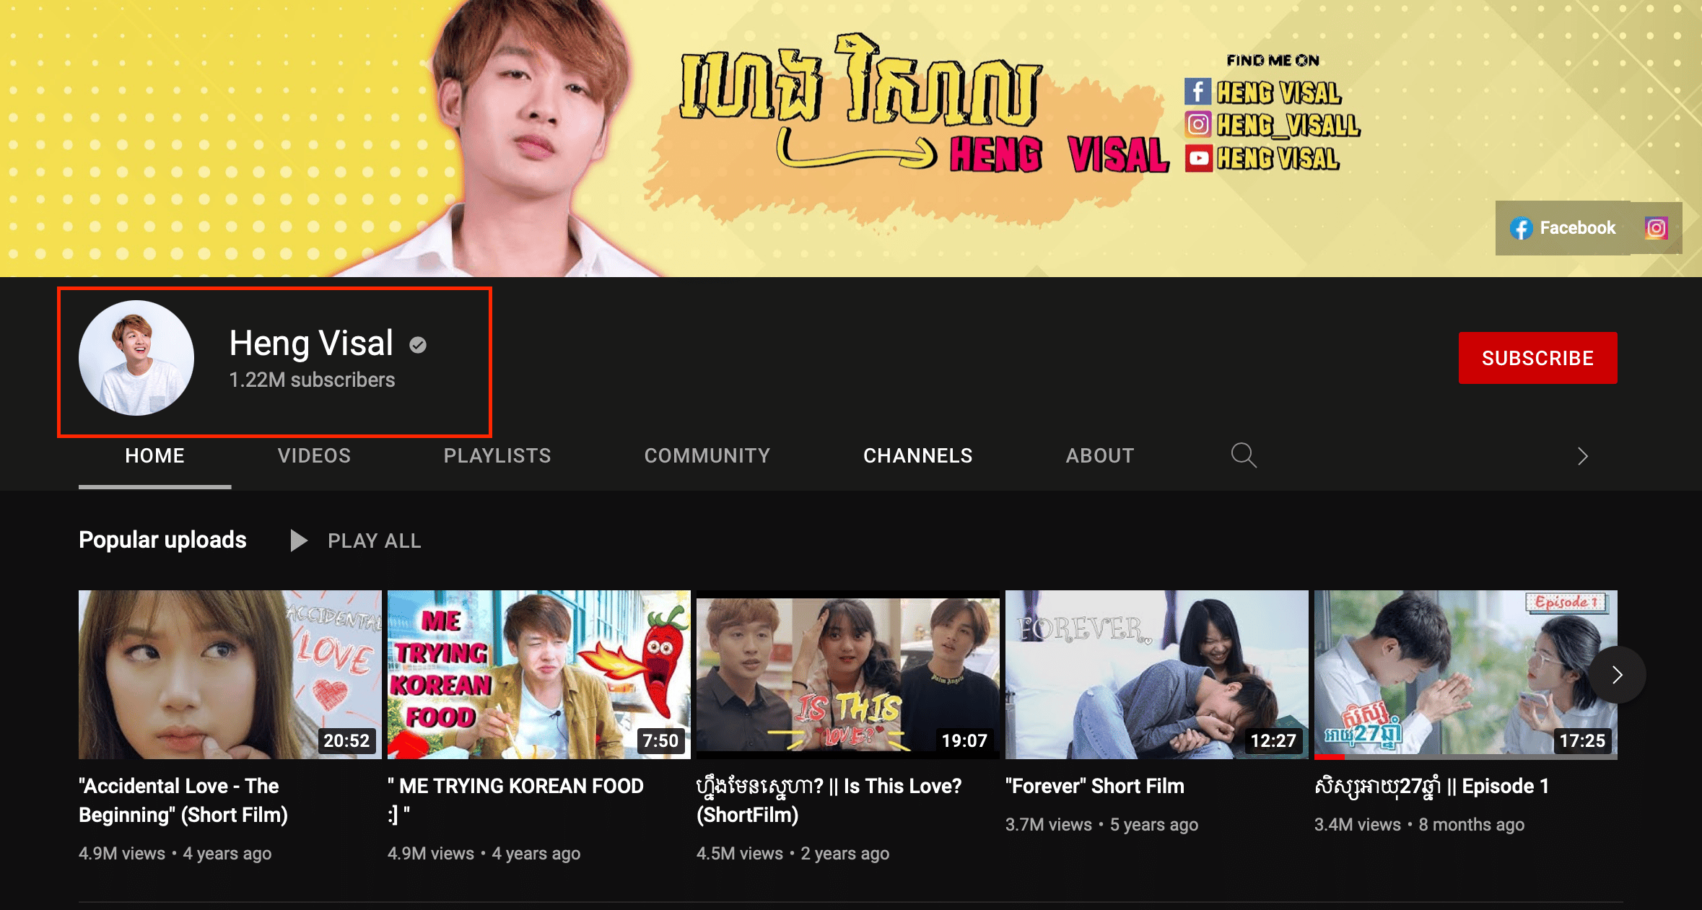Viewport: 1702px width, 910px height.
Task: Click the channel search magnifier icon
Action: tap(1243, 455)
